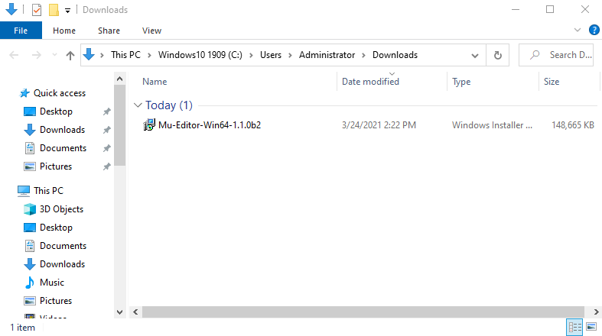The width and height of the screenshot is (602, 336).
Task: Open Downloads under This PC
Action: (62, 264)
